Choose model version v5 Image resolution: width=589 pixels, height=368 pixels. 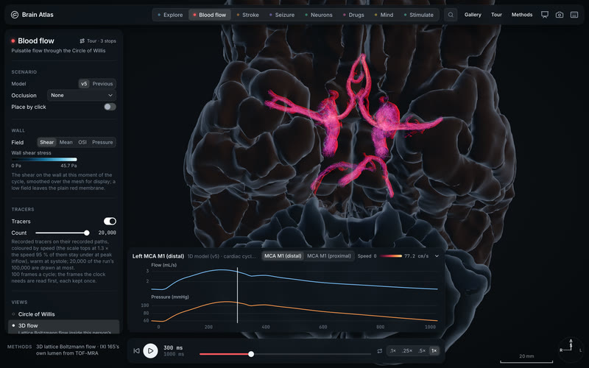(x=84, y=84)
